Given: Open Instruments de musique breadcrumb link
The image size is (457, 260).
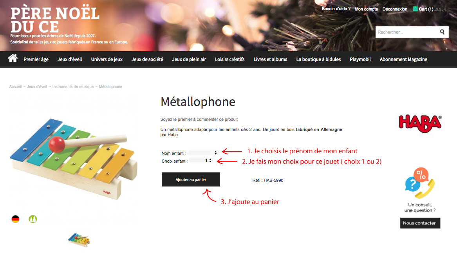Looking at the screenshot, I should pos(73,87).
